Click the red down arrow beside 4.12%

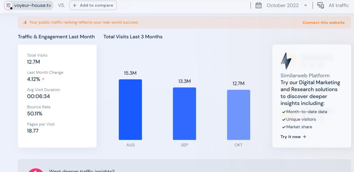pos(43,79)
